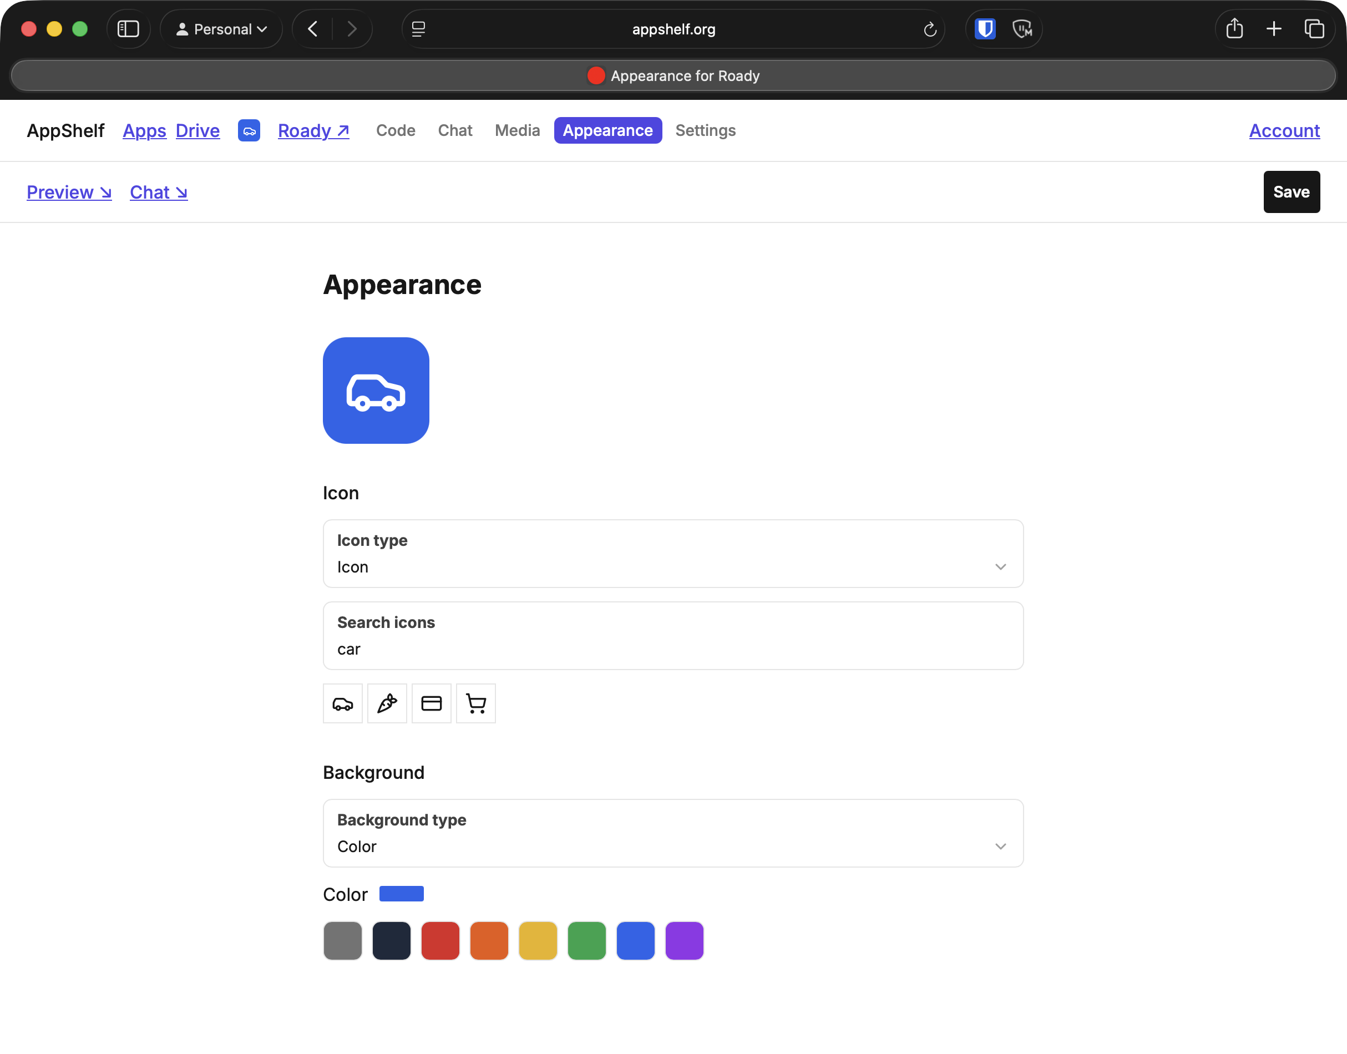Pick the orange color swatch
1347x1054 pixels.
click(x=489, y=940)
